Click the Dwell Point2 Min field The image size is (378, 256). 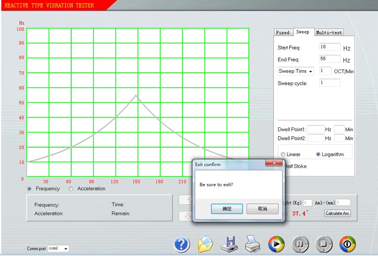(x=339, y=138)
